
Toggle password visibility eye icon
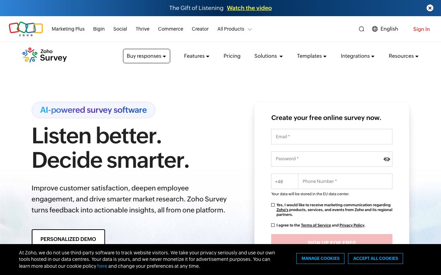[387, 159]
